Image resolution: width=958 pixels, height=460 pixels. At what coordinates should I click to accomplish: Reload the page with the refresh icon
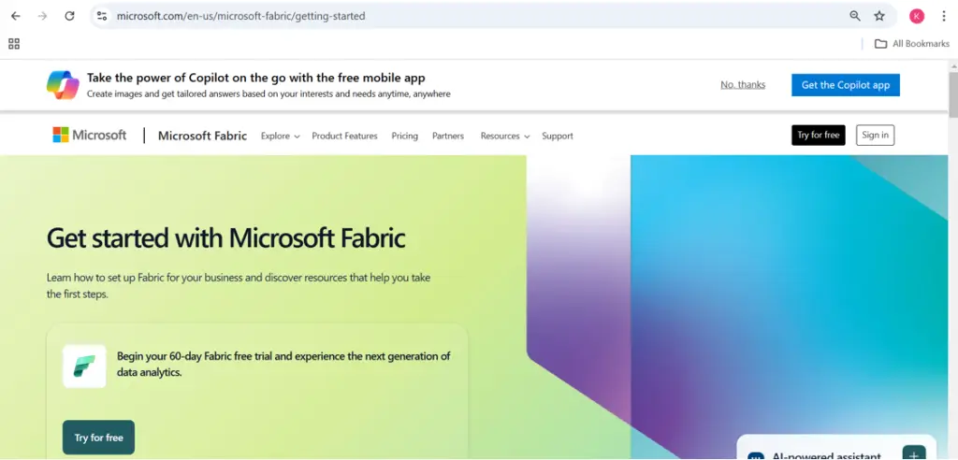click(x=69, y=16)
